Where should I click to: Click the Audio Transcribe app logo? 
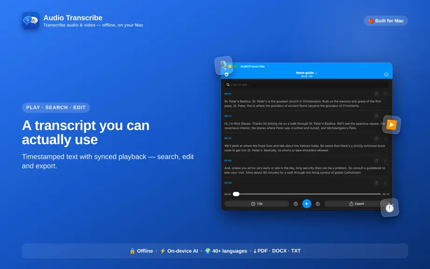click(x=30, y=21)
